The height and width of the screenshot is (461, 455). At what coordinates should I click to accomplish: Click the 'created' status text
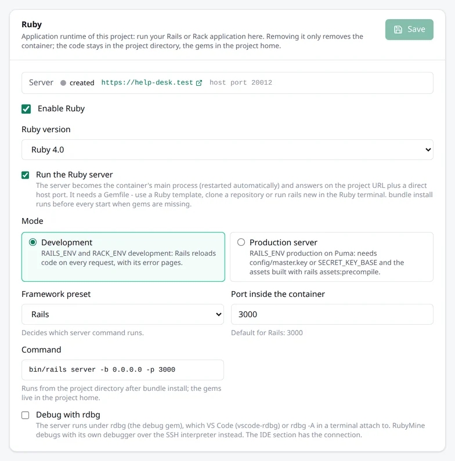pyautogui.click(x=82, y=83)
